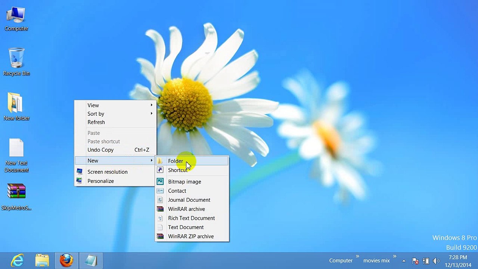This screenshot has height=269, width=478.
Task: Expand the Computer toolbar chevron
Action: [x=357, y=256]
